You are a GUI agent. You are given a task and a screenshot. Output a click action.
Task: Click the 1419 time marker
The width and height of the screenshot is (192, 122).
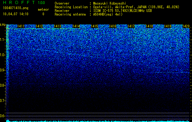coord(168,26)
